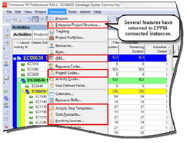Click the Print toolbar icon
The image size is (187, 143).
click(x=8, y=19)
